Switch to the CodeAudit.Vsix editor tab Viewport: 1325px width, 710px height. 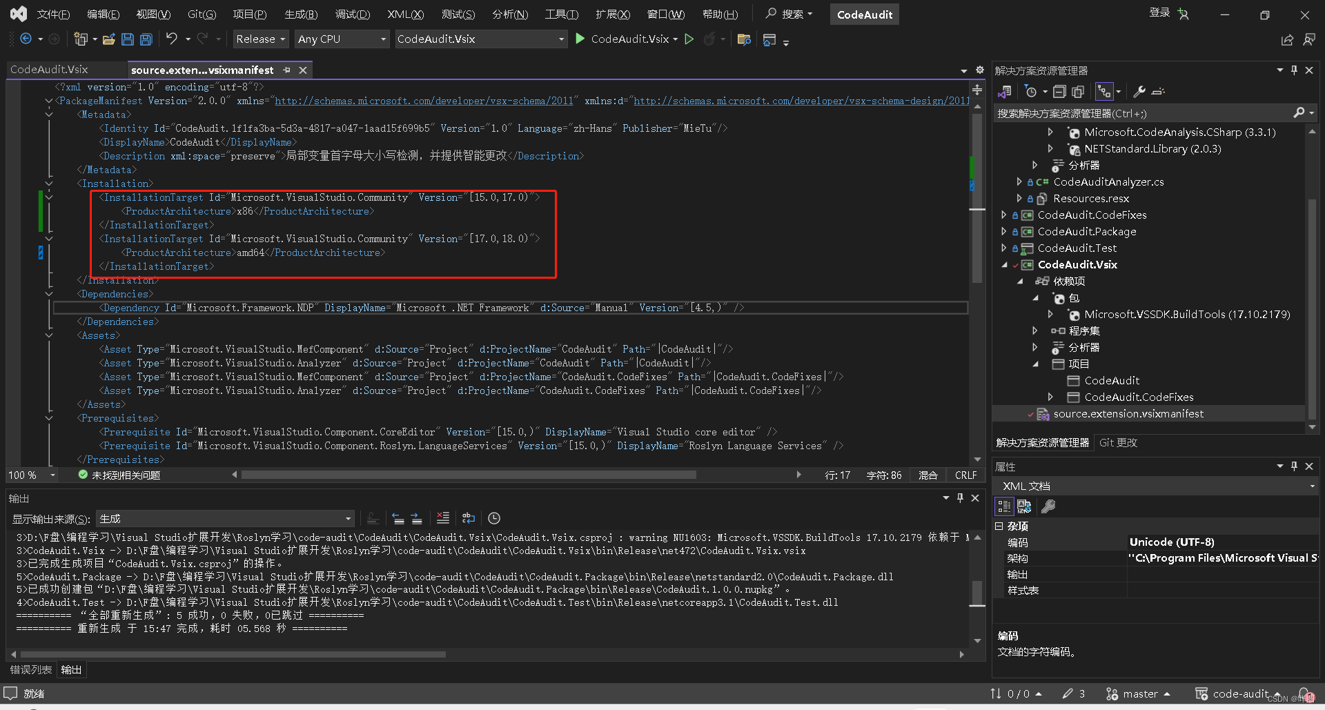(49, 70)
